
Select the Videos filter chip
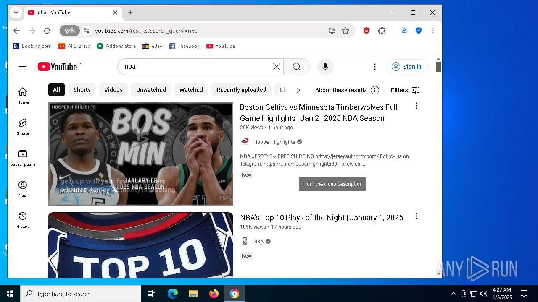point(113,90)
